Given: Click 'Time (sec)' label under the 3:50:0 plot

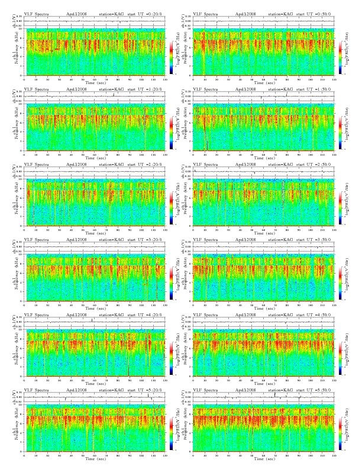Looking at the screenshot, I should [264, 309].
